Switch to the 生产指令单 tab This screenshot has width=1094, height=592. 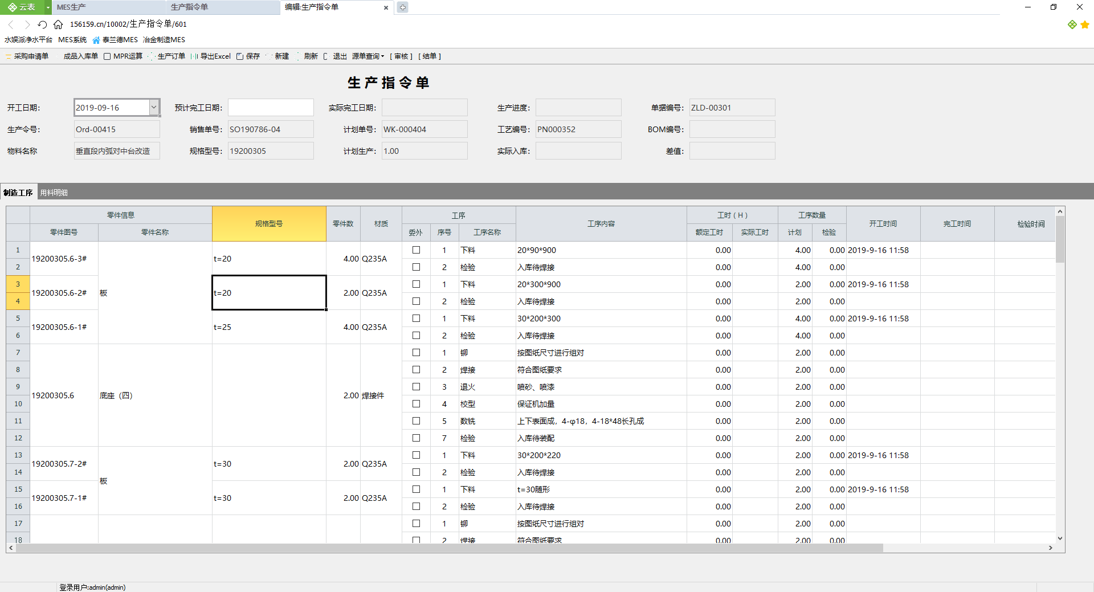[x=222, y=7]
